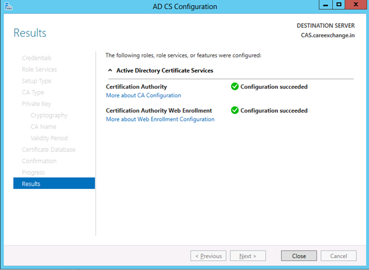This screenshot has width=369, height=270.
Task: Select the highlighted Results step
Action: [x=54, y=183]
